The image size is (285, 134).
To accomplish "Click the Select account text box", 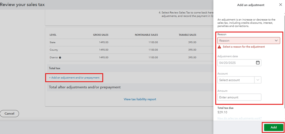I will pos(236,80).
